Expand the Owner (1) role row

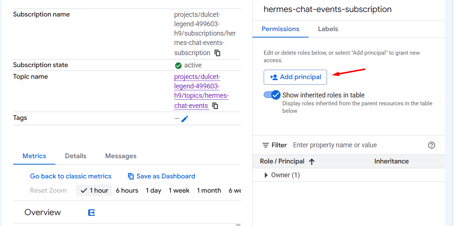(266, 175)
